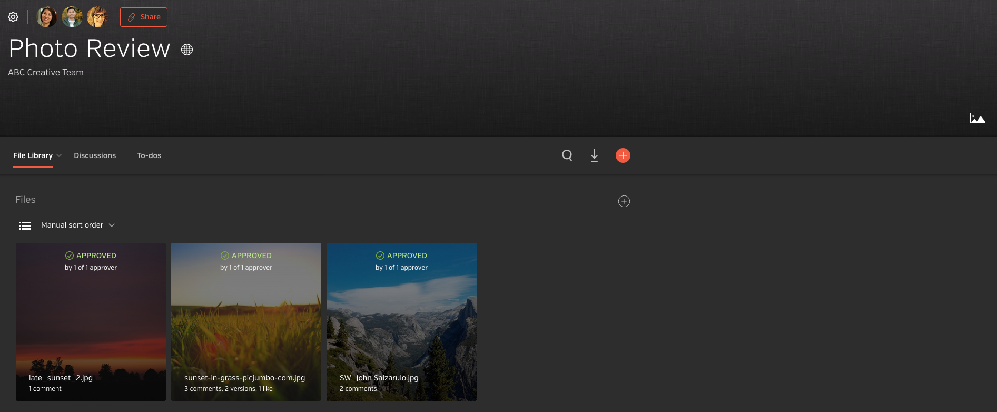Click the red add plus button
The height and width of the screenshot is (412, 997).
click(623, 155)
